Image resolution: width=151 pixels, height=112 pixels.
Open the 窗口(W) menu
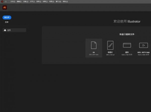click(x=58, y=2)
